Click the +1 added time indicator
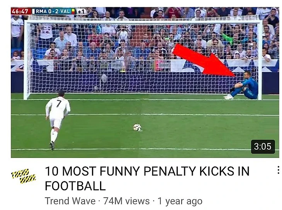 click(81, 12)
